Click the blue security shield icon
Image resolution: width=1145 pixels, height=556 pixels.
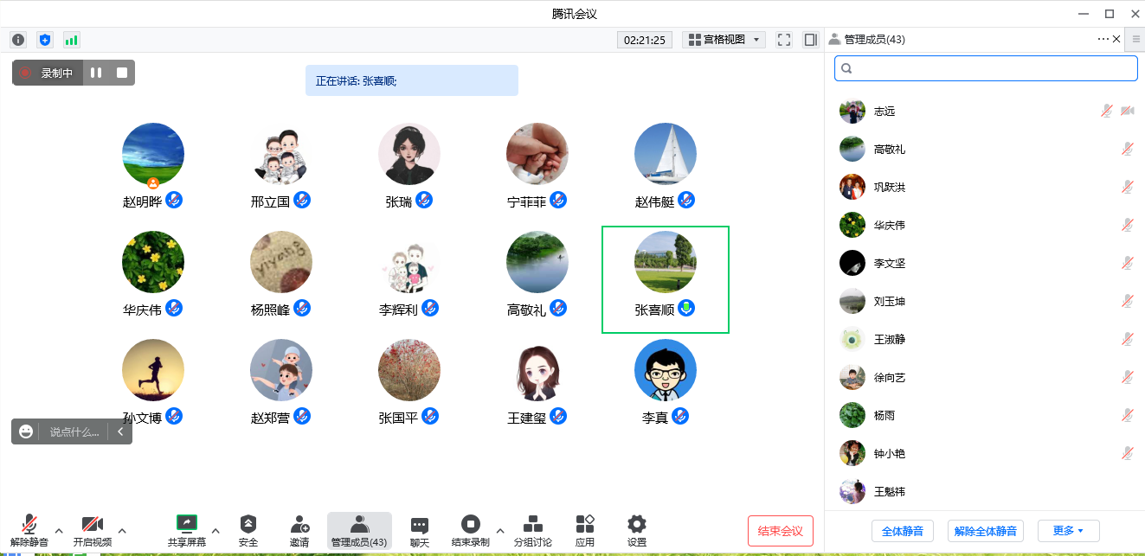coord(45,40)
